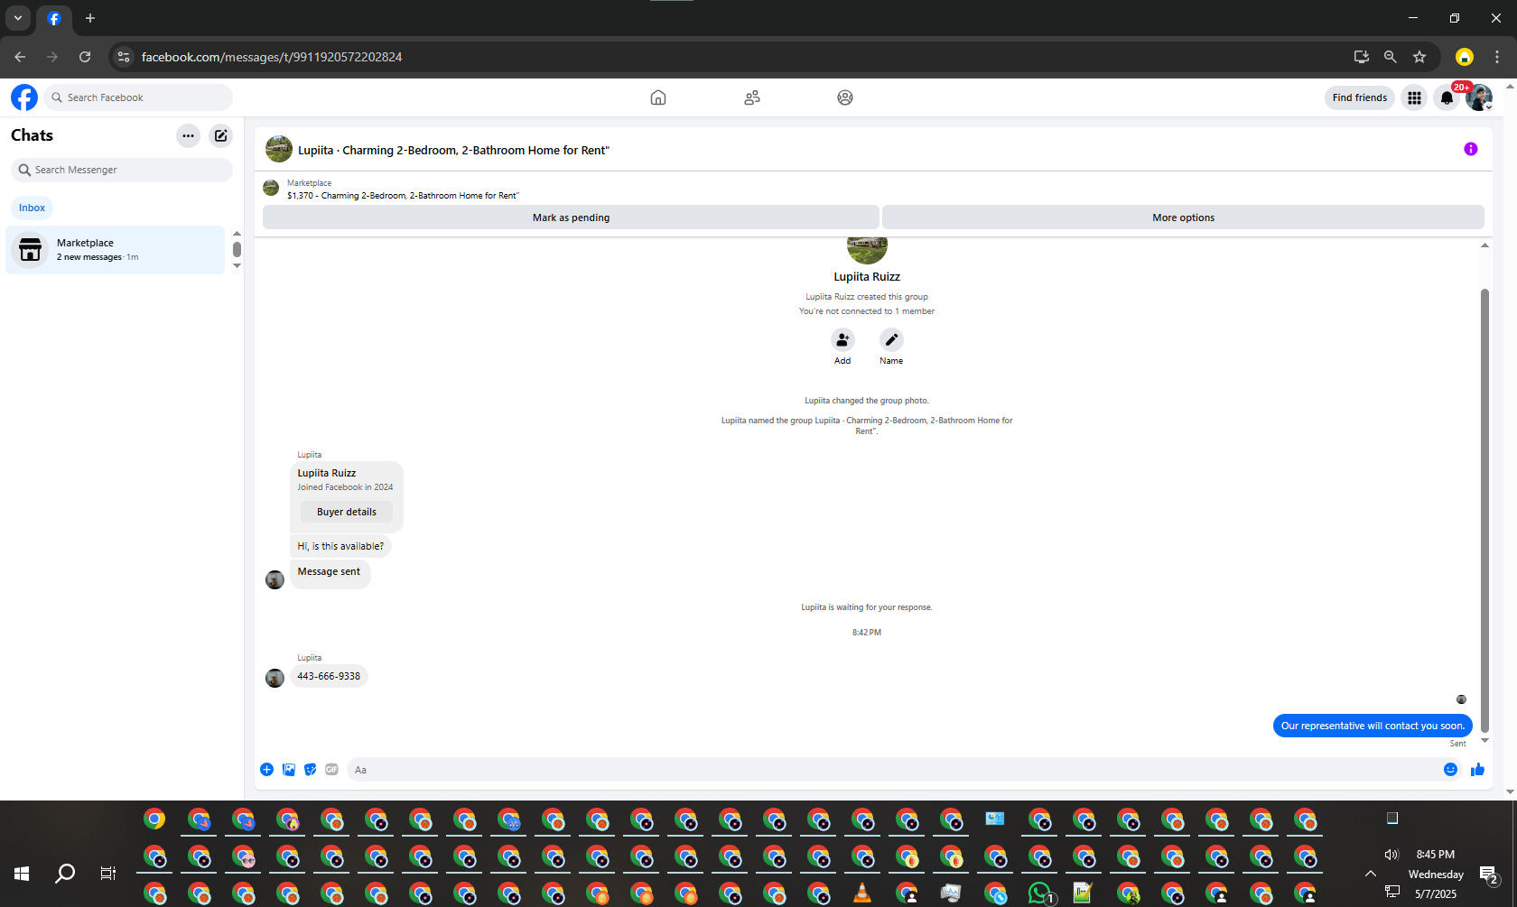Open WhatsApp from the taskbar

click(1041, 893)
